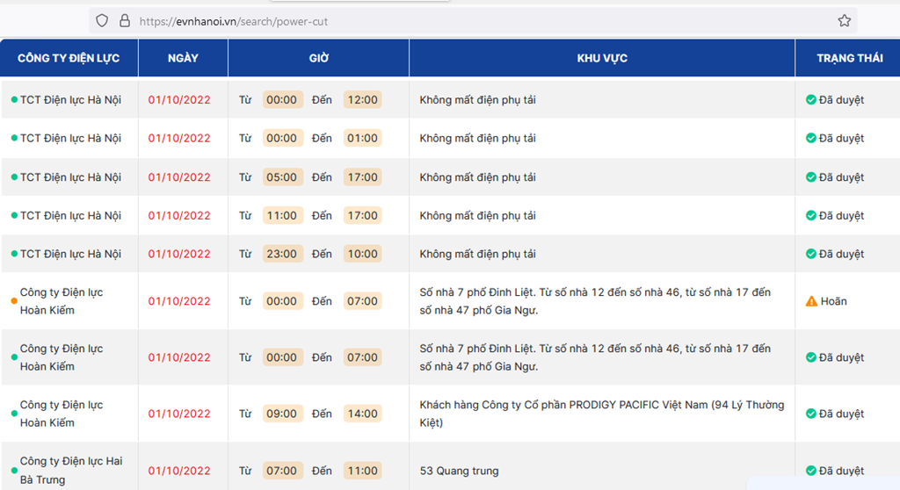Click the 12:00 end time badge
The height and width of the screenshot is (490, 900).
363,100
